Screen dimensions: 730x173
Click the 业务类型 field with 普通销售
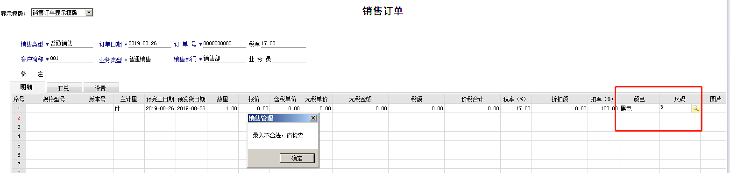point(149,59)
